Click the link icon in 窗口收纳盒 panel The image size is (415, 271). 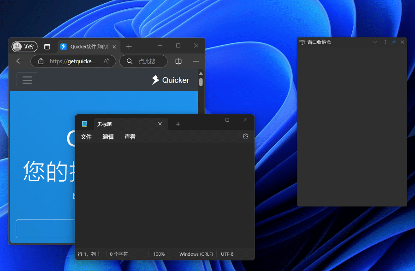394,42
